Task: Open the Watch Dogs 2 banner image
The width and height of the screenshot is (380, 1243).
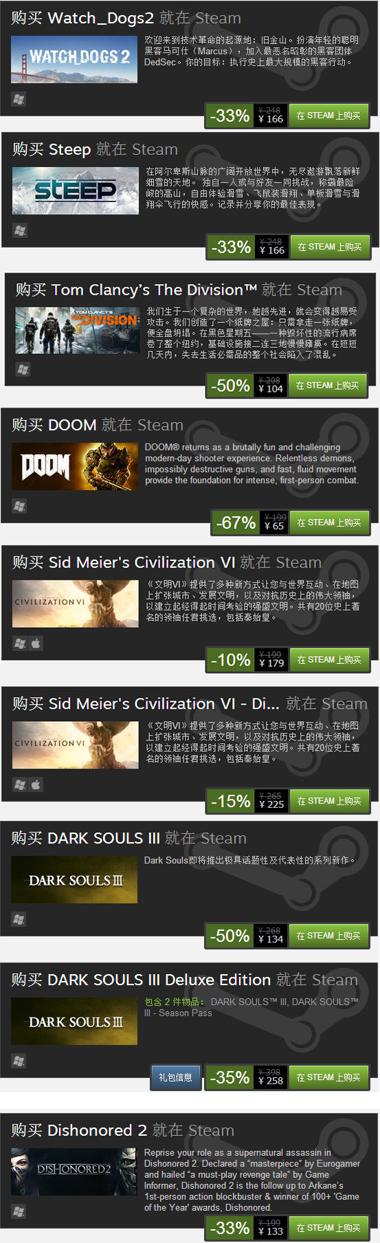Action: 74,59
